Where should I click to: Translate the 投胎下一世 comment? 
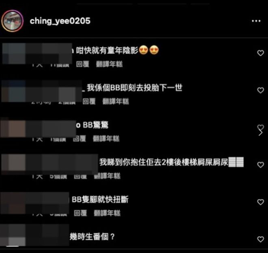(x=116, y=101)
